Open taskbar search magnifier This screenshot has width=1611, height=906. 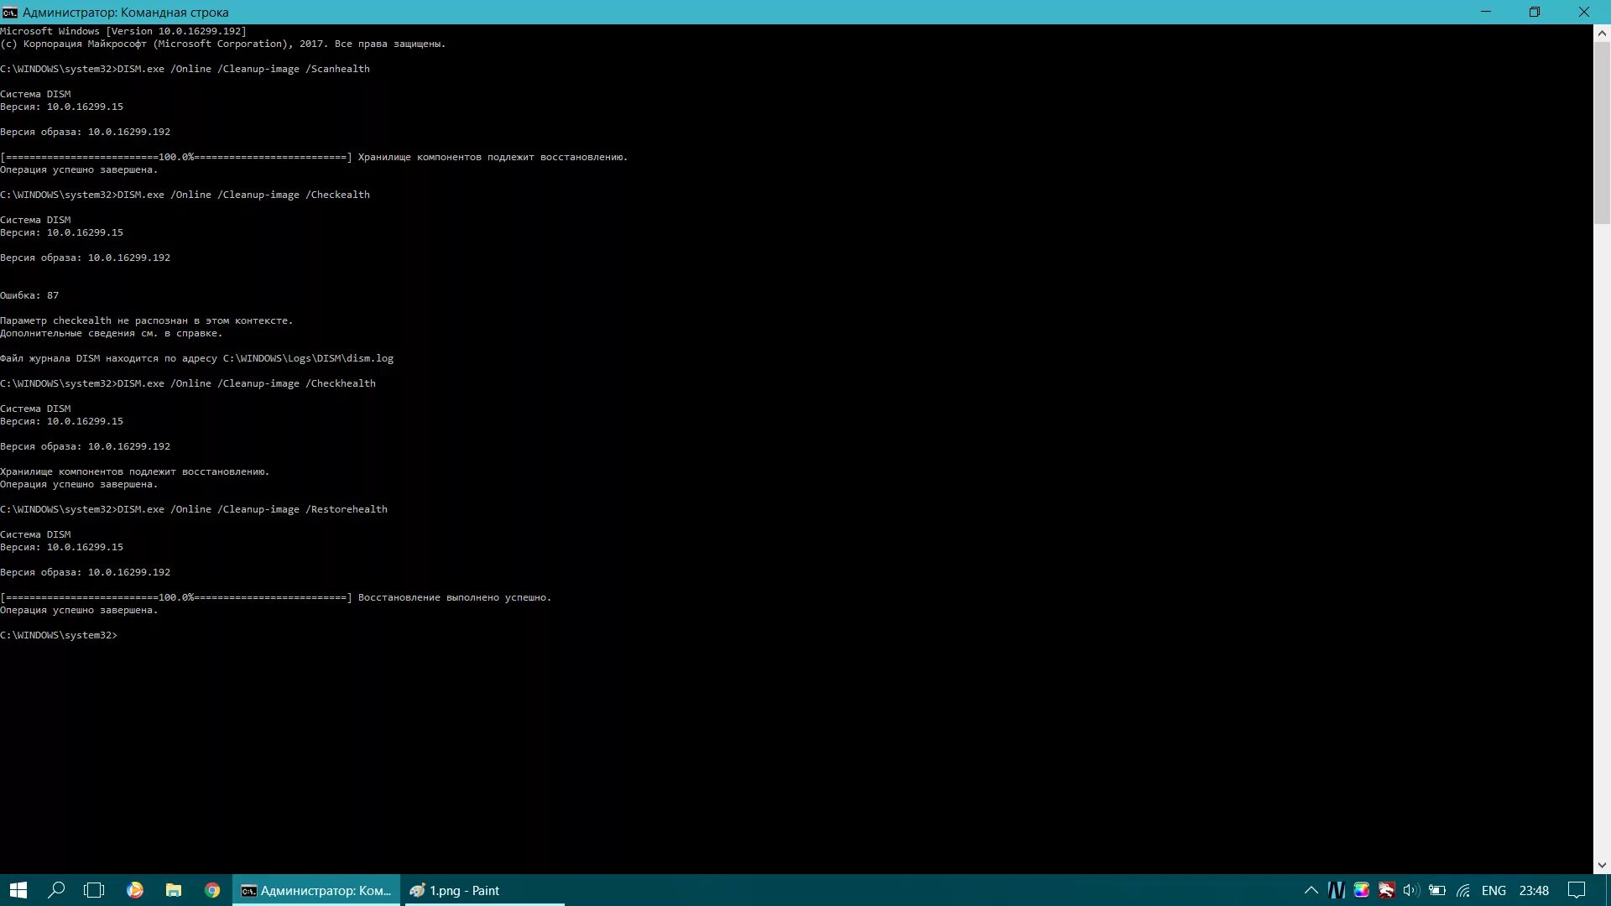point(56,890)
